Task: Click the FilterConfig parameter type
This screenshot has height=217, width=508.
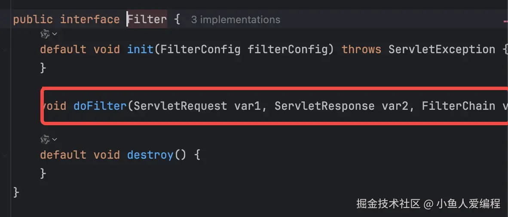Action: click(x=200, y=49)
